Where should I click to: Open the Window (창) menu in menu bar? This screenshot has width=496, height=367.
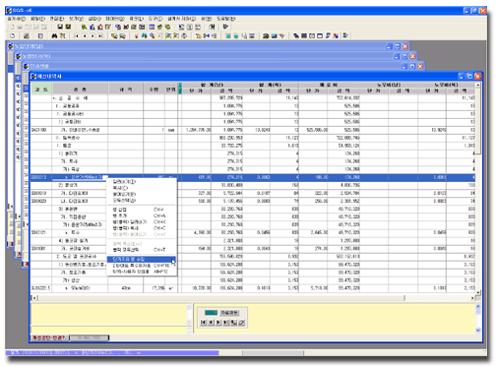[x=207, y=19]
